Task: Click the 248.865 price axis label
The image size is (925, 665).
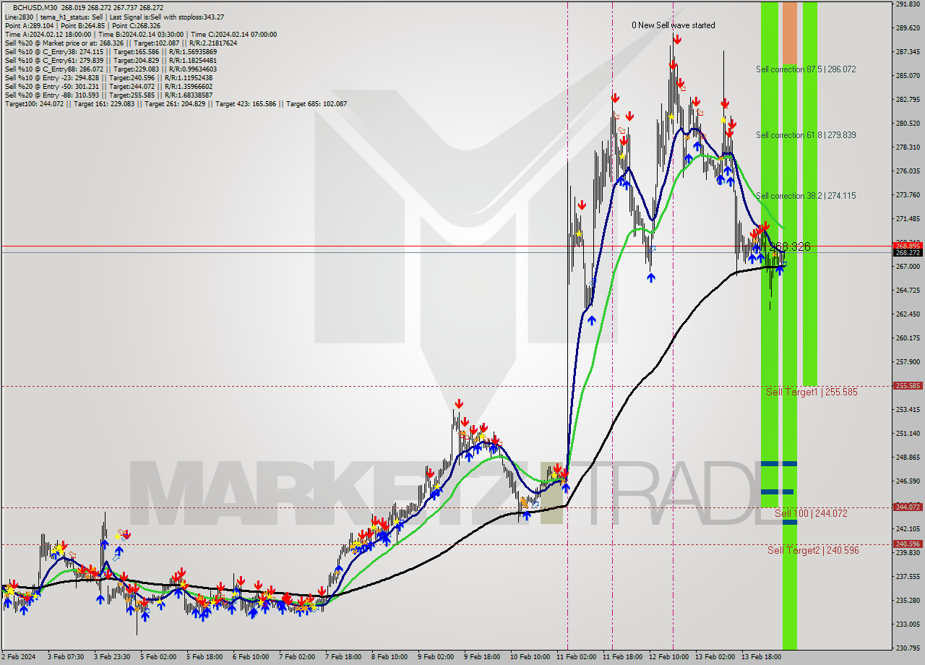Action: coord(908,458)
